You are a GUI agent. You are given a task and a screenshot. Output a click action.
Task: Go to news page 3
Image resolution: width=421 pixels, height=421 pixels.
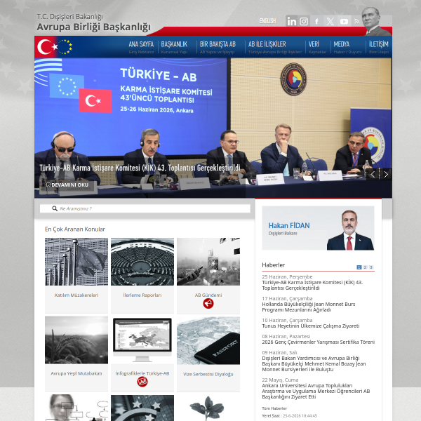(371, 267)
